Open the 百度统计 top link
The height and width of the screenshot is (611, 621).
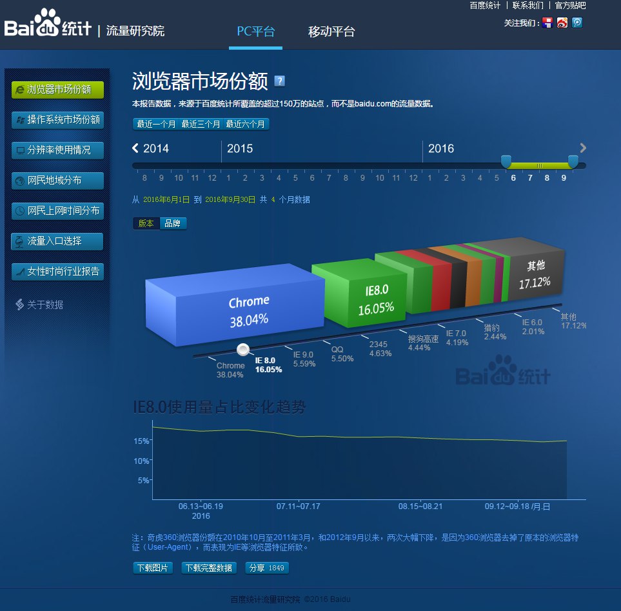(485, 6)
